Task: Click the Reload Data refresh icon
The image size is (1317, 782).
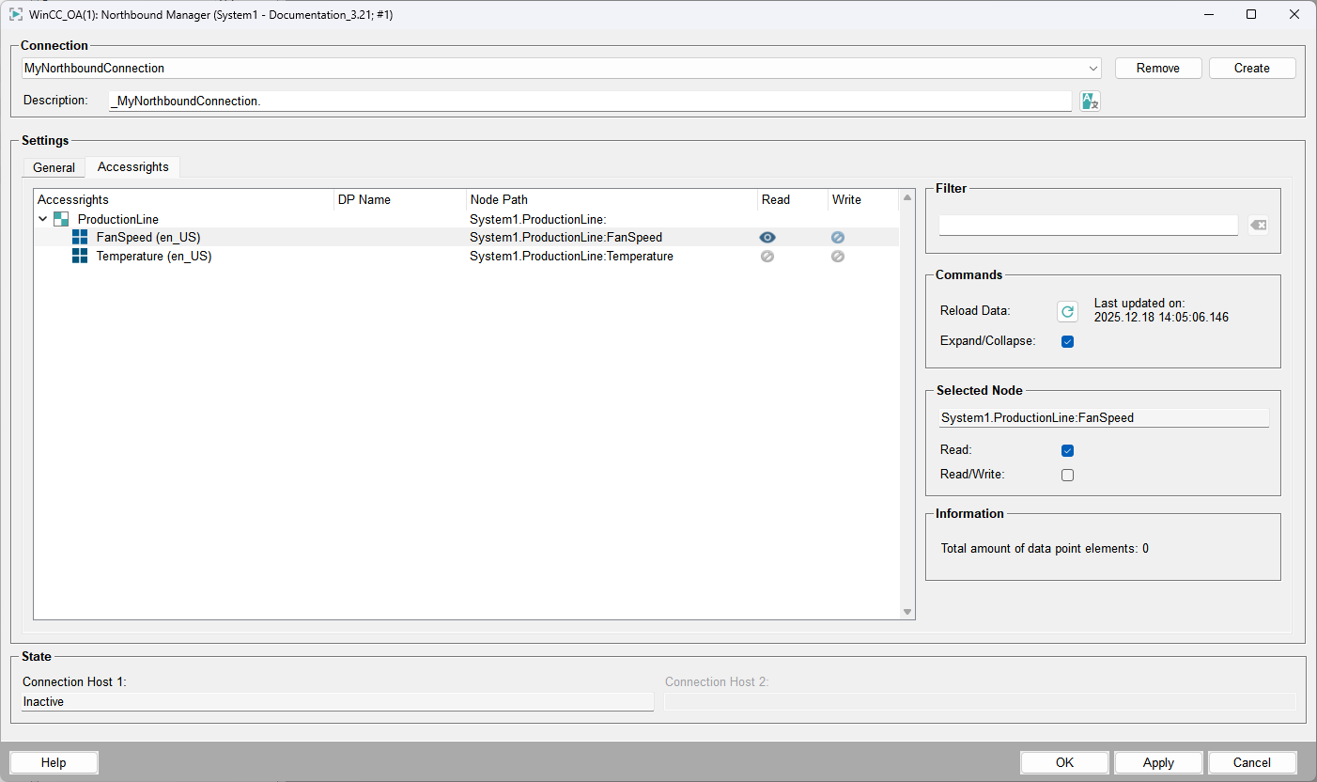Action: [1067, 312]
